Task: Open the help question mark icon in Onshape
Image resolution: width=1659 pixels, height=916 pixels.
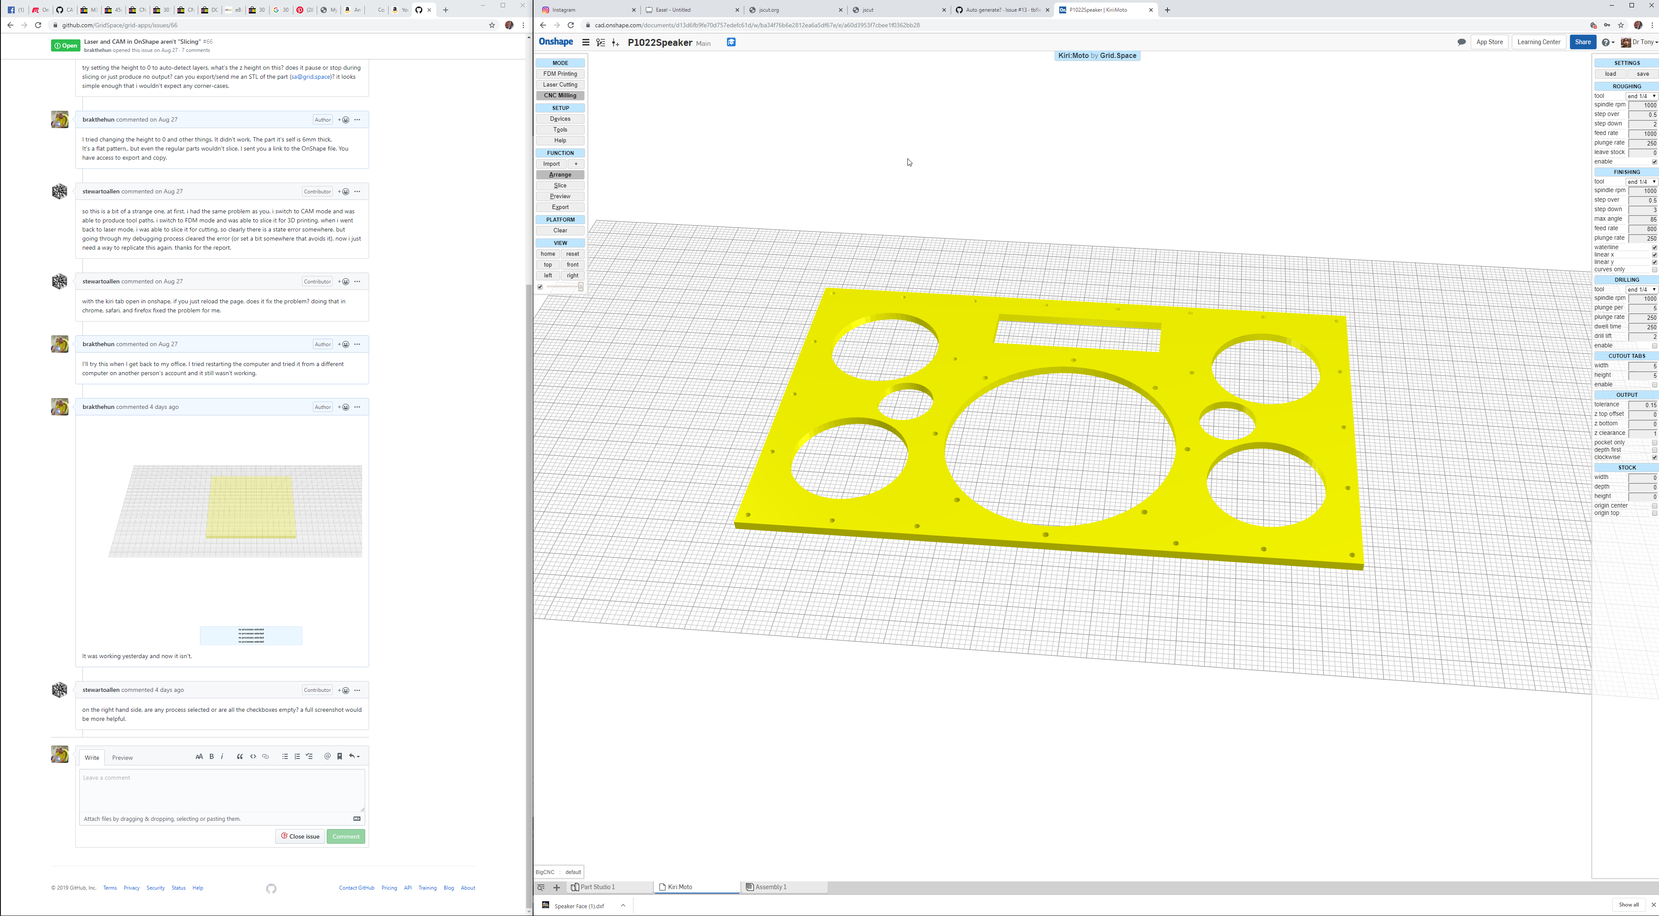Action: click(x=1606, y=42)
